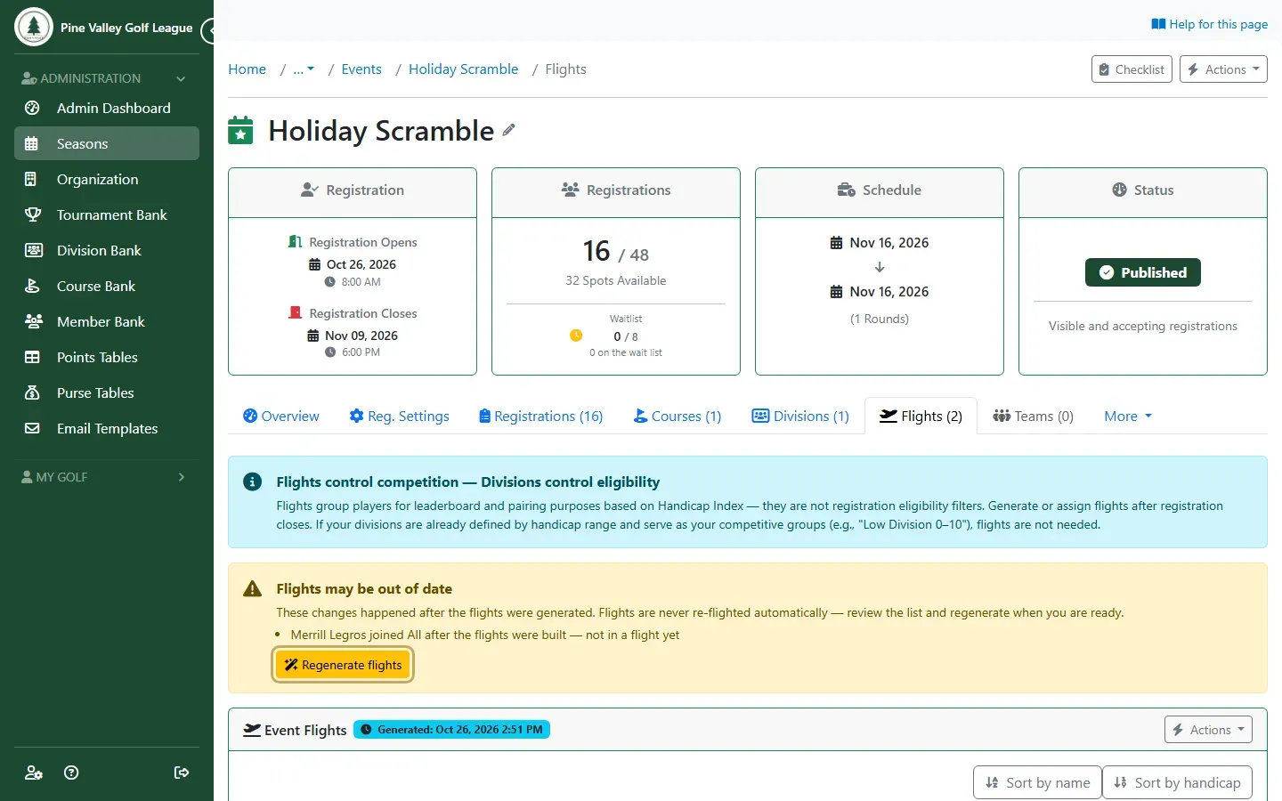Switch to the Reg. Settings tab
Screen dimensions: 1282x801
[399, 416]
